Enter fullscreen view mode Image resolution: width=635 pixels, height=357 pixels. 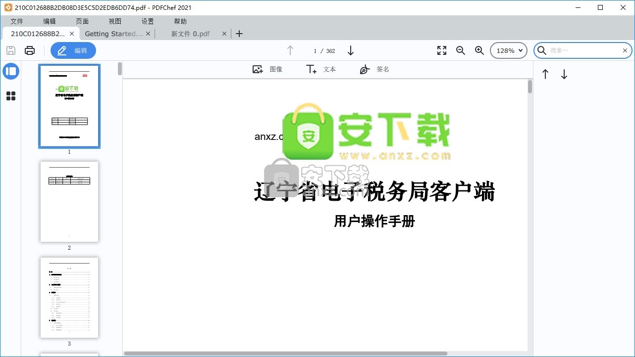pyautogui.click(x=442, y=50)
